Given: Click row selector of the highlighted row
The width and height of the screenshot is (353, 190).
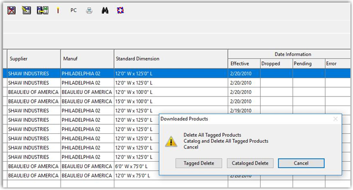Looking at the screenshot, I should click(x=5, y=73).
